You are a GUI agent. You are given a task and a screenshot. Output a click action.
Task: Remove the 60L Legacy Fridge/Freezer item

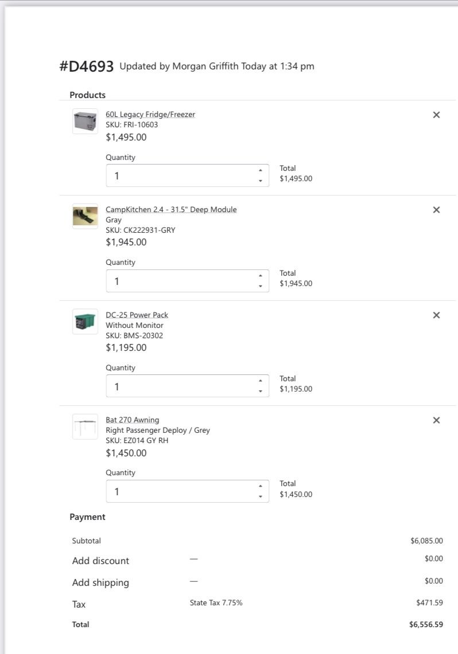click(x=436, y=115)
